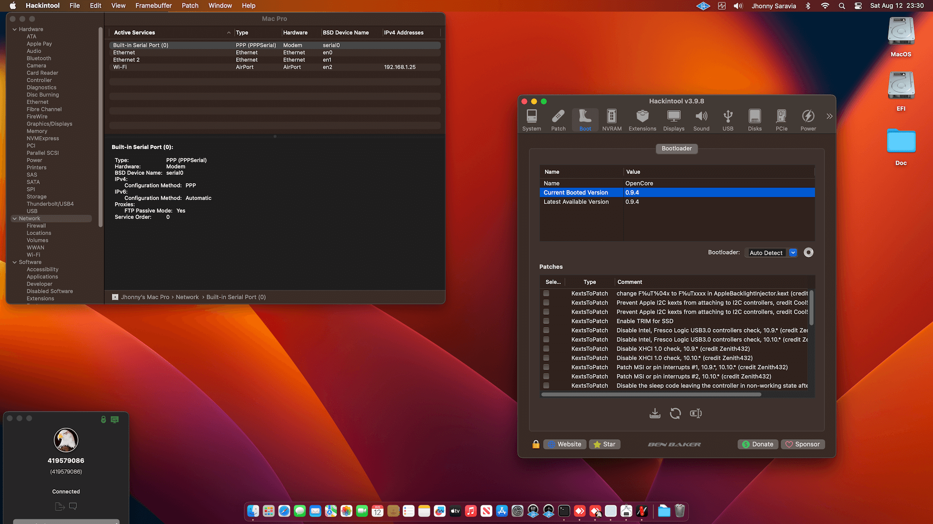Screen dimensions: 933x524
Task: Open the Framebuffer menu
Action: point(154,6)
